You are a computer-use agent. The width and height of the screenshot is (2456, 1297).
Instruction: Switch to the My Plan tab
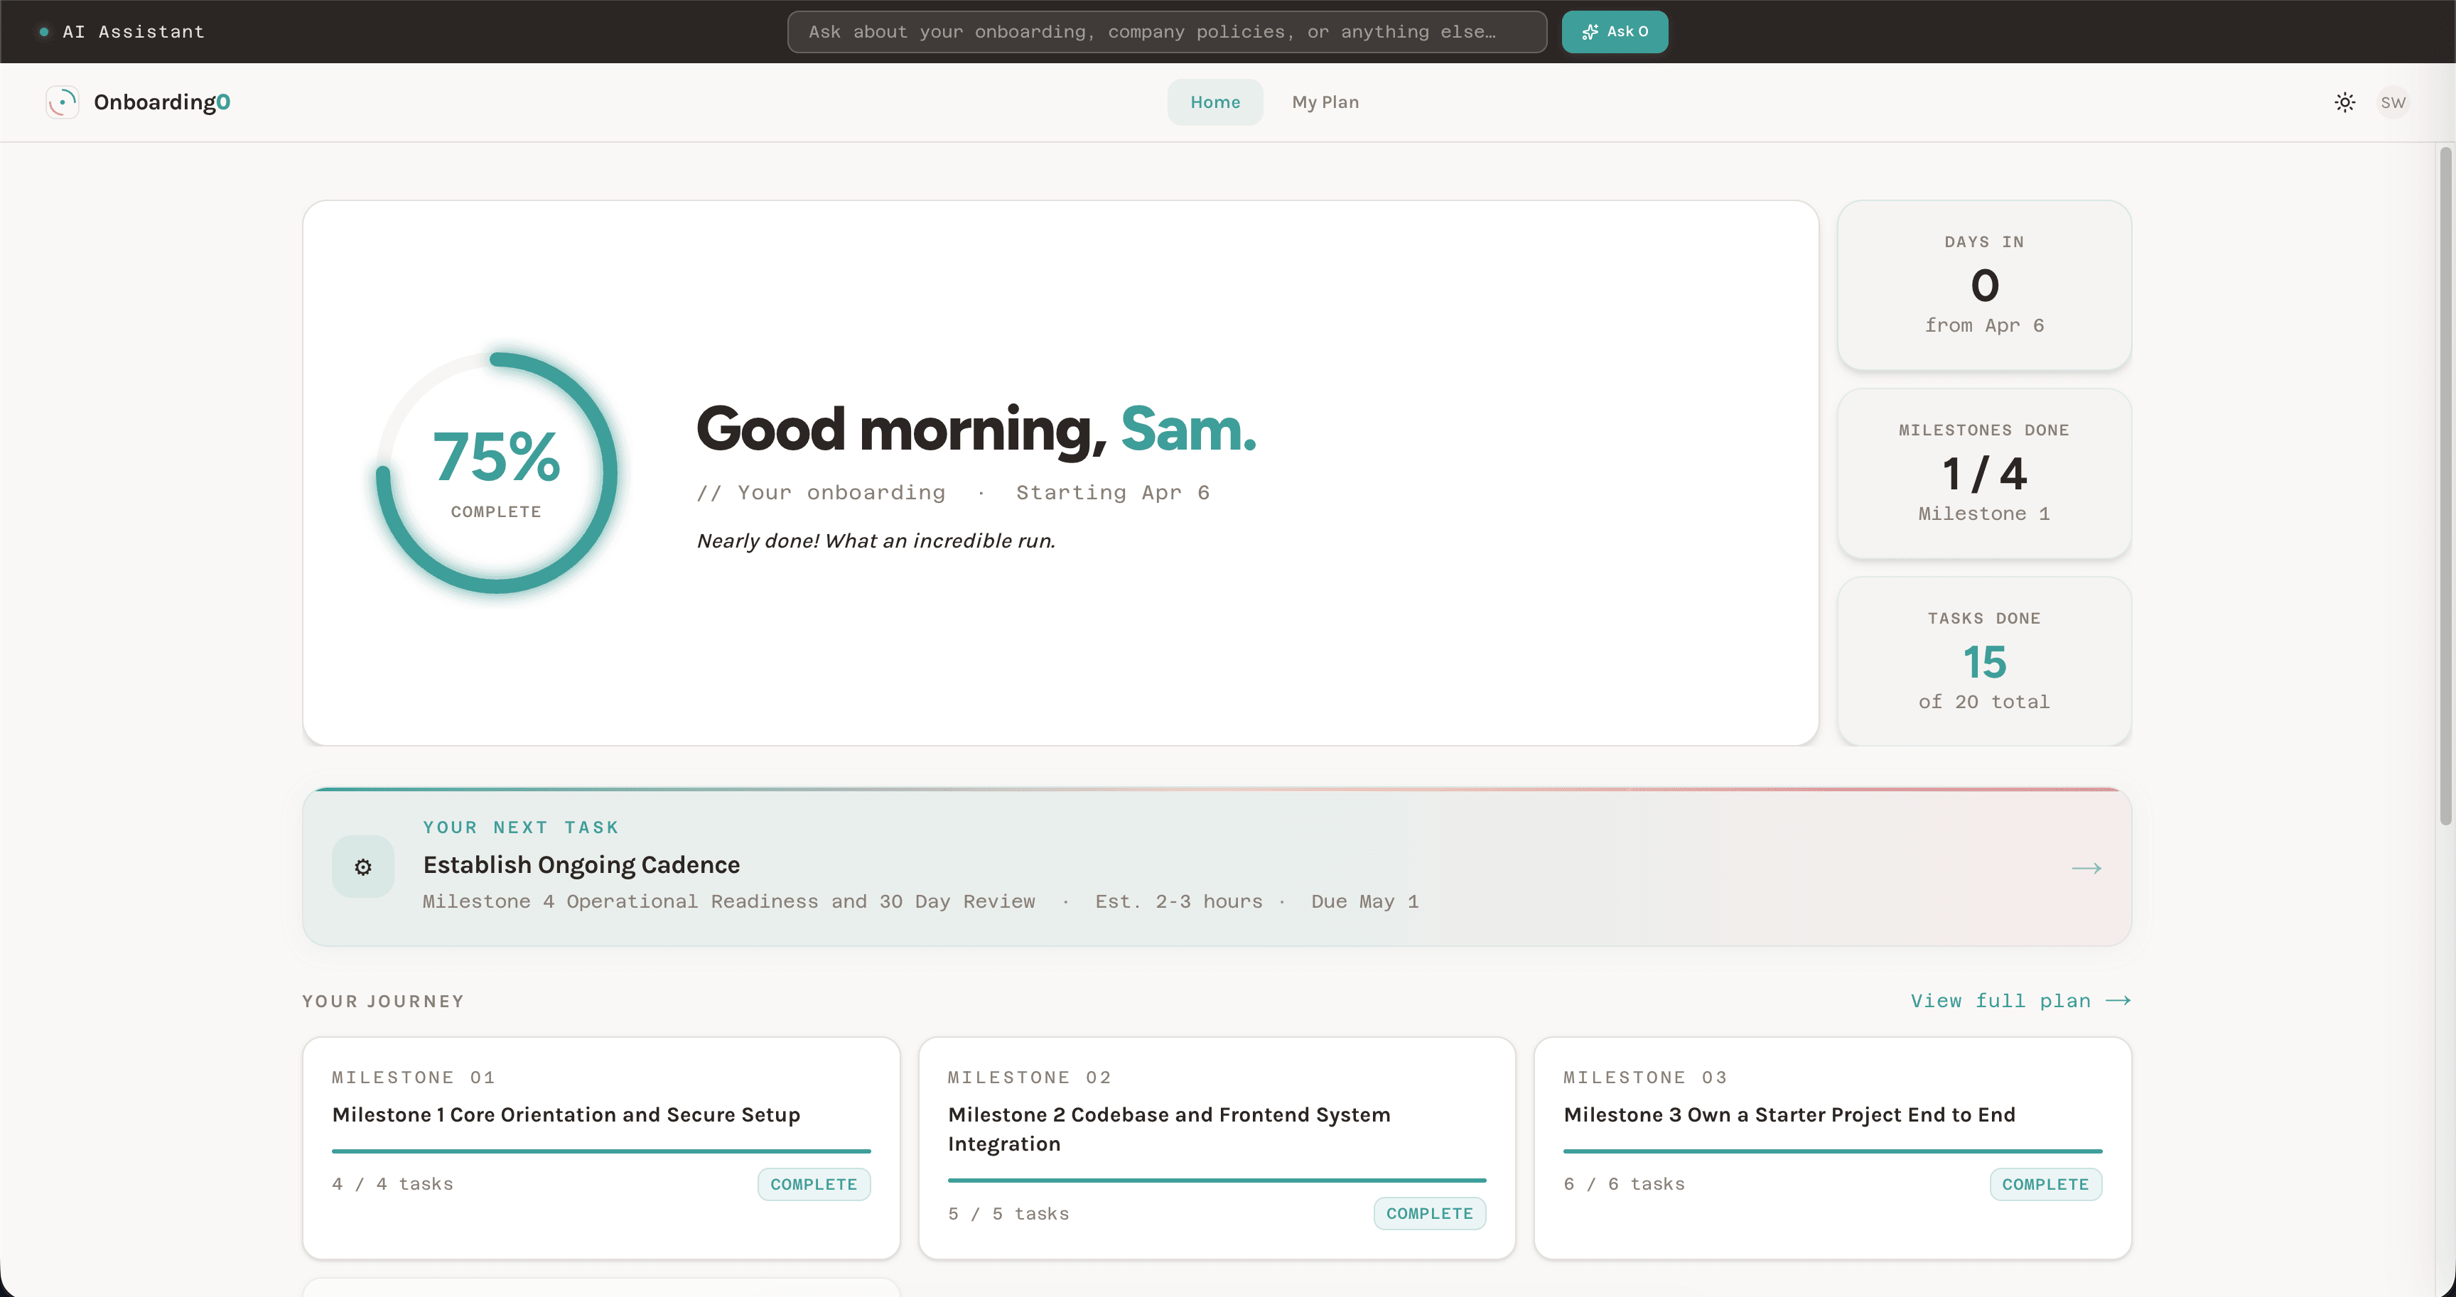[x=1325, y=102]
